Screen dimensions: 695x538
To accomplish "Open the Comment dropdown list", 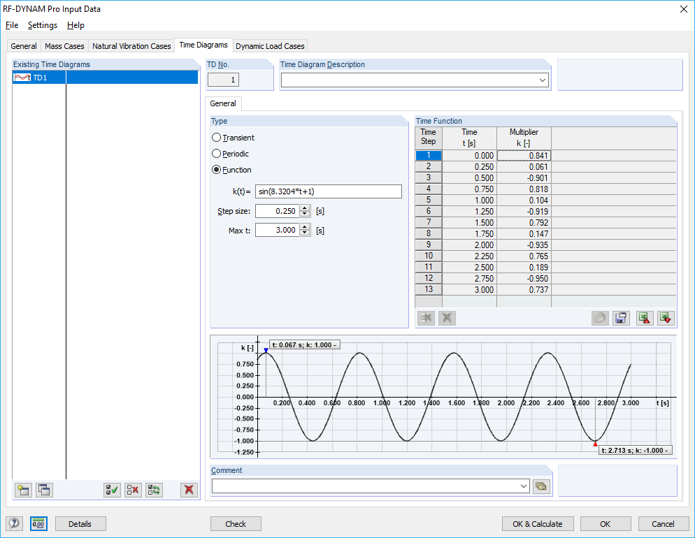I will pyautogui.click(x=524, y=486).
